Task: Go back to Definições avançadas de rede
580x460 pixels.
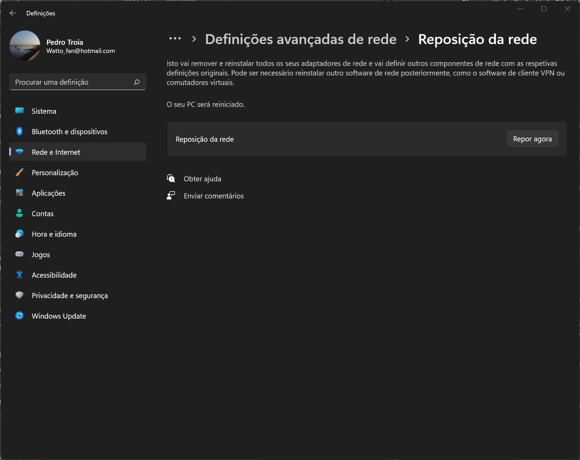Action: click(x=301, y=39)
